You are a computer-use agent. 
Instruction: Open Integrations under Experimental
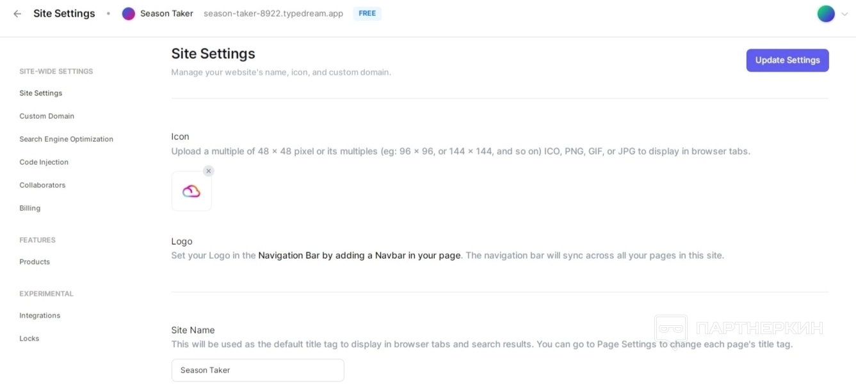[40, 316]
